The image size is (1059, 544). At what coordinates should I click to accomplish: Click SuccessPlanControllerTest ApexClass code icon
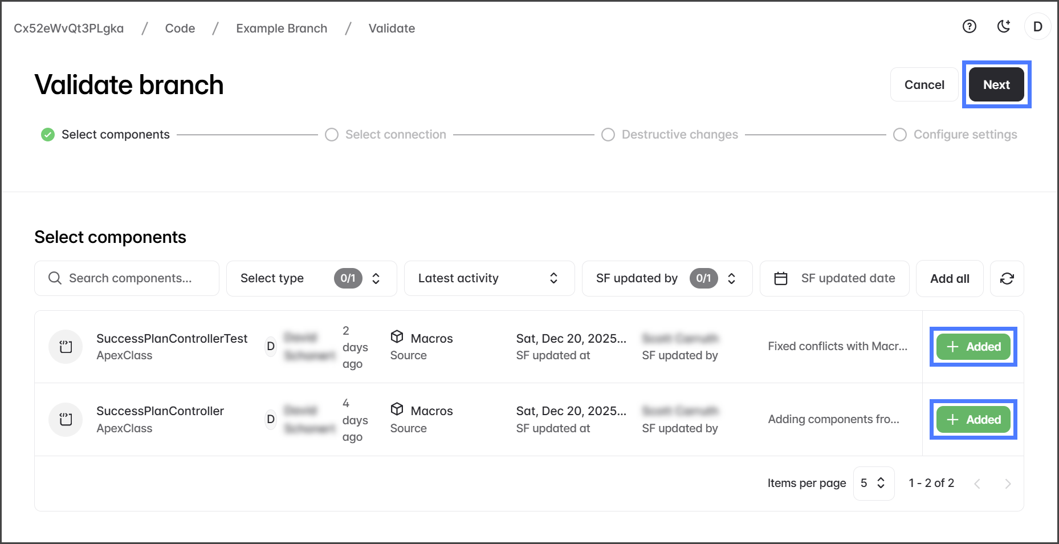[66, 347]
